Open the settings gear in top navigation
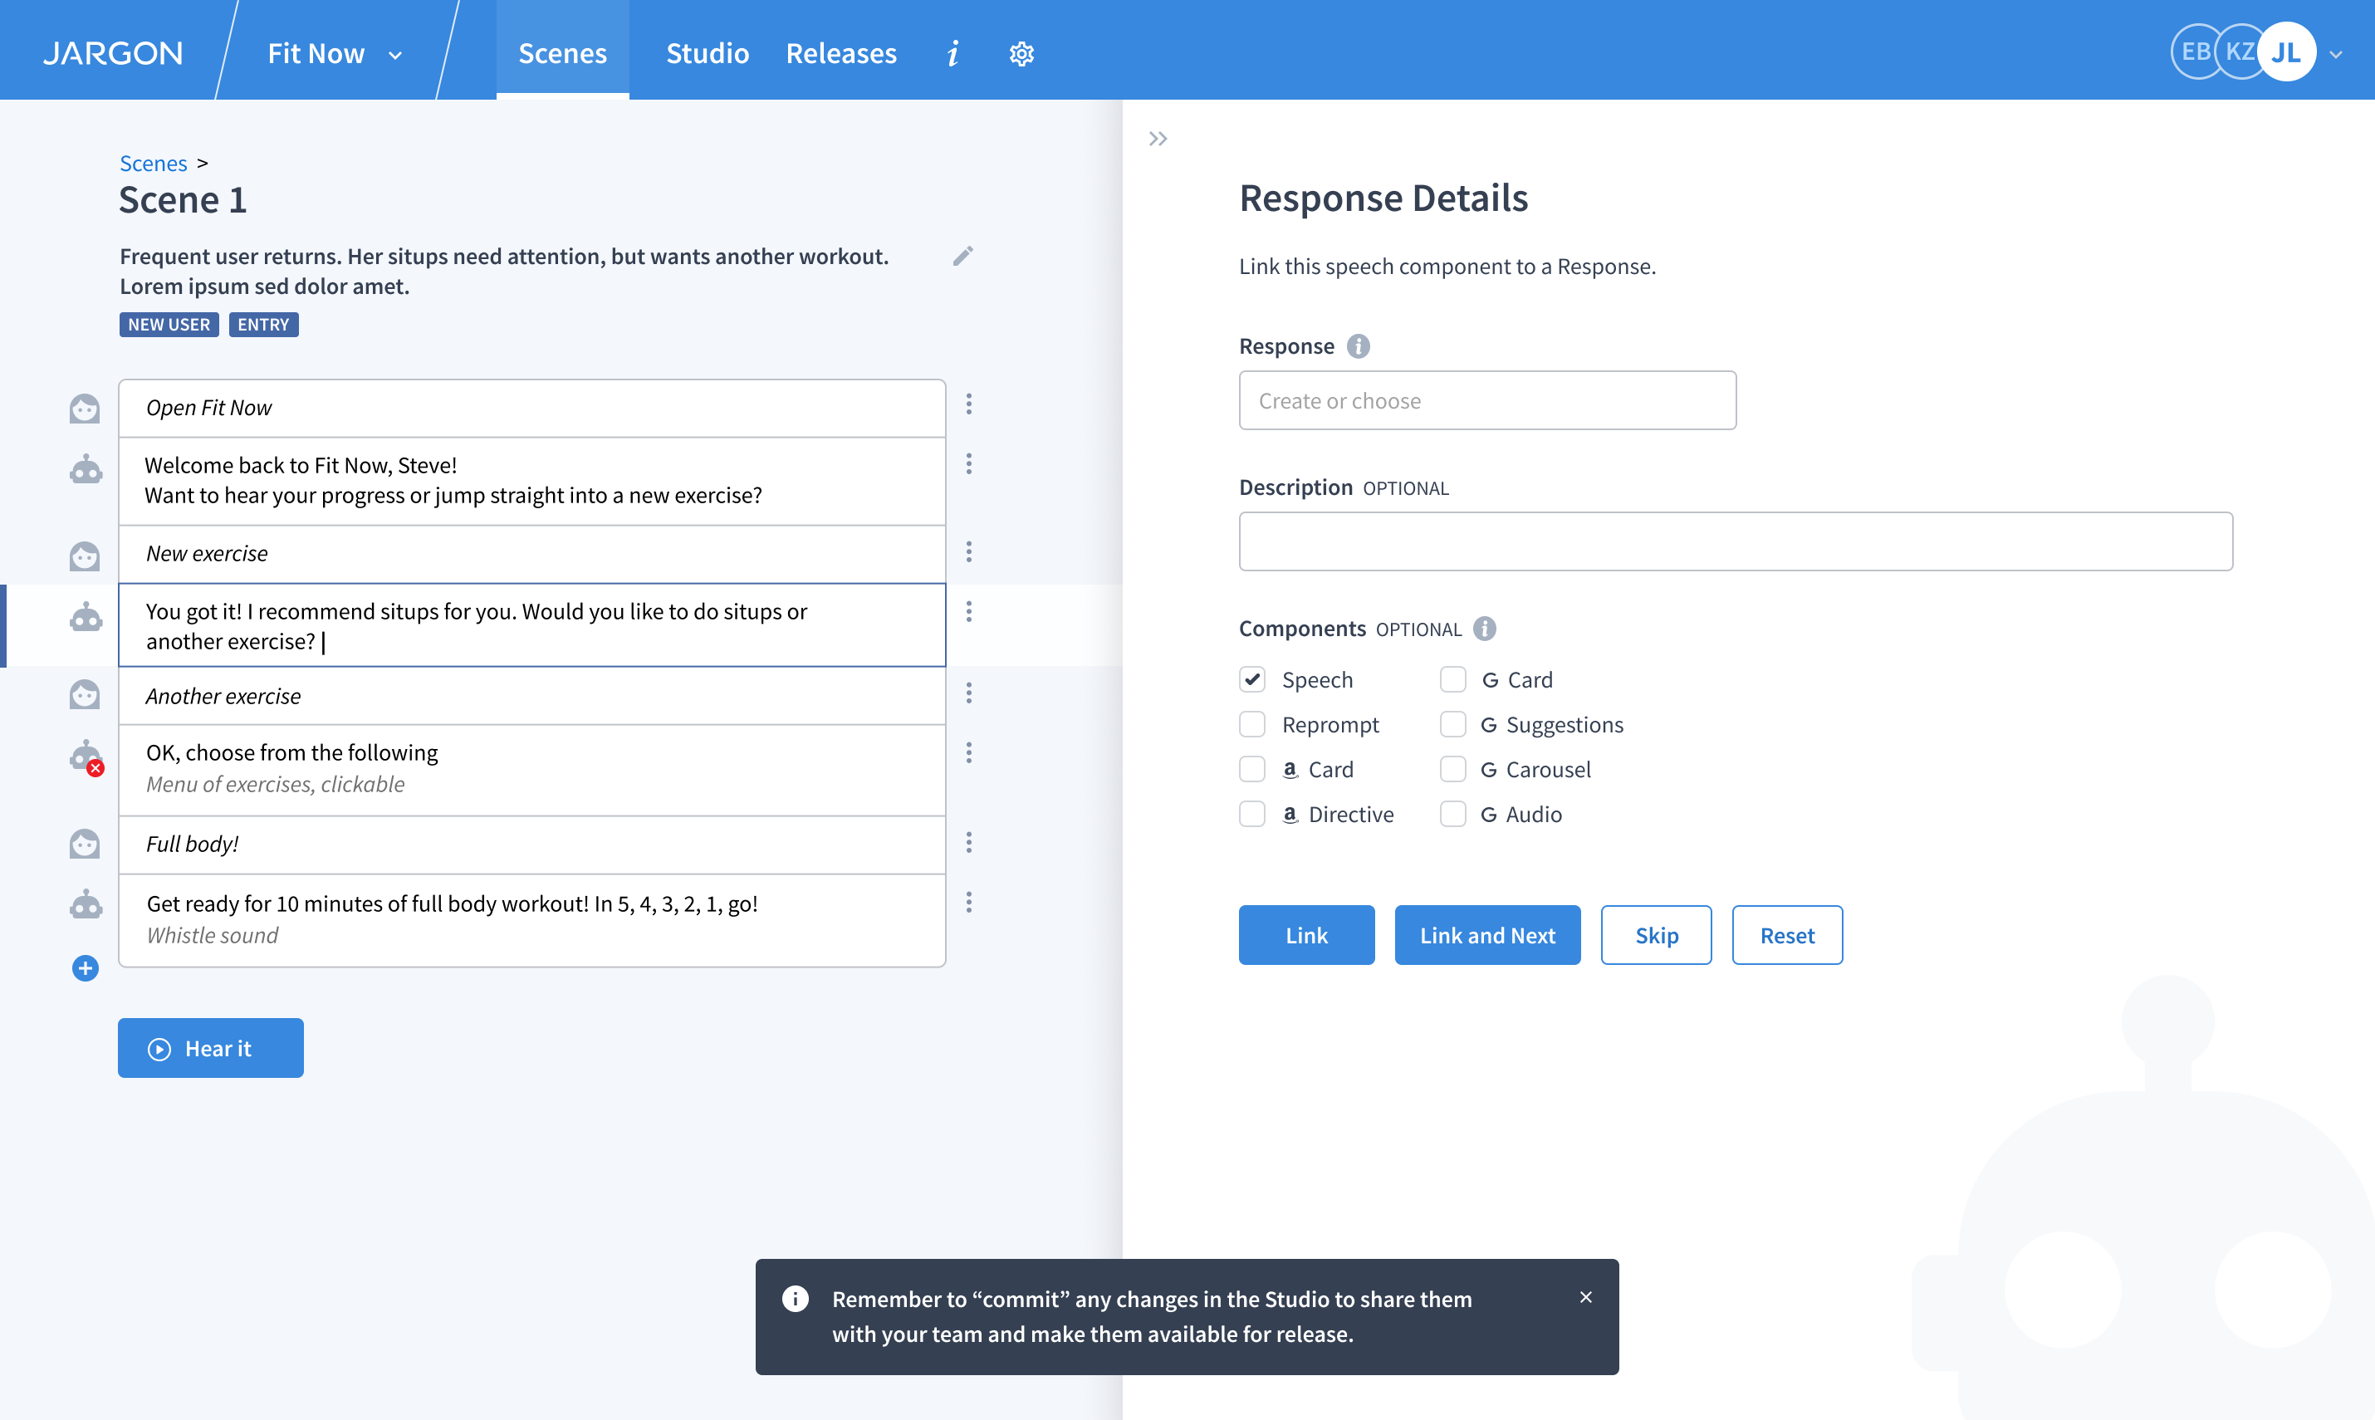 [x=1021, y=54]
